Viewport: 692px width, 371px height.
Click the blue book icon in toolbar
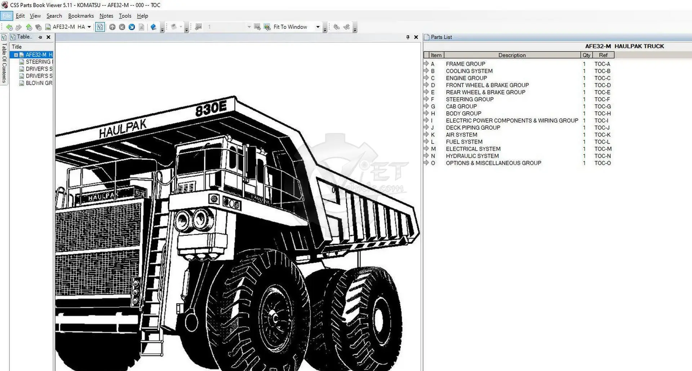(x=154, y=27)
